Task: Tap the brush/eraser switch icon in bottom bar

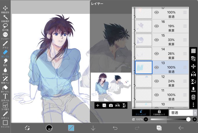Action: pos(27,128)
